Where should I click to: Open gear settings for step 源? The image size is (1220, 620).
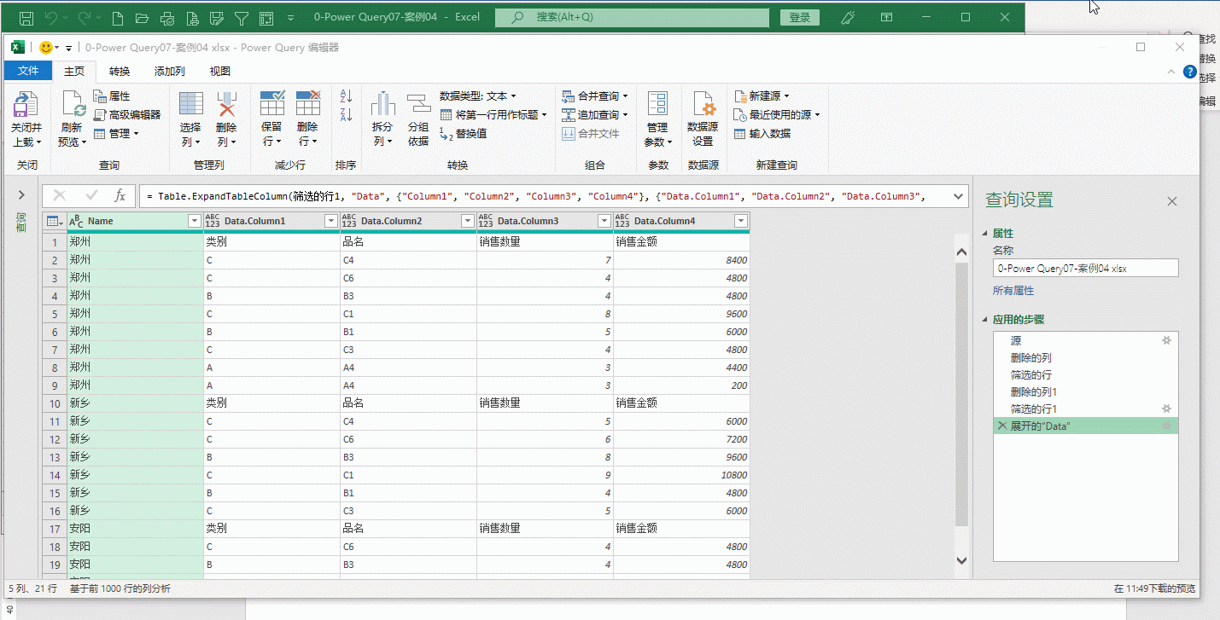point(1166,340)
